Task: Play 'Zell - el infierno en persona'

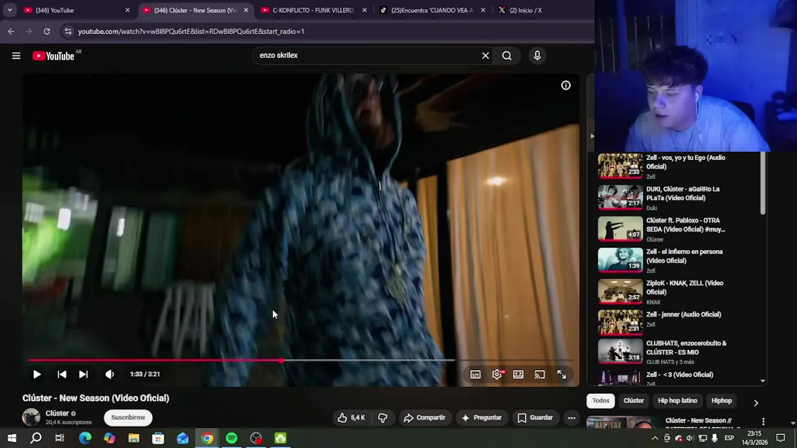Action: [x=676, y=260]
